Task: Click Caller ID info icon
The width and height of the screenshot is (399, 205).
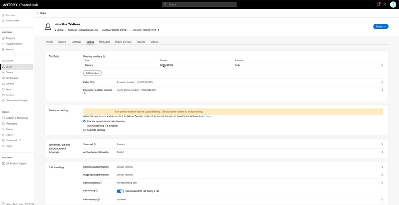Action: point(94,82)
